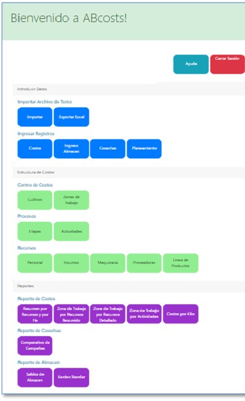Open Comparativo de Campañas report

click(x=34, y=346)
